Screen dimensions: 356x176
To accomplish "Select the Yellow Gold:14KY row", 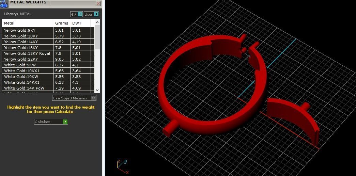I will 48,42.
